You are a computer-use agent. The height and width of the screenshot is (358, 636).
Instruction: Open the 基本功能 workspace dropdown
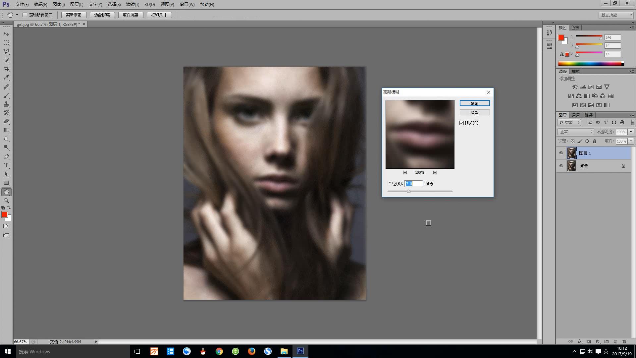coord(616,15)
